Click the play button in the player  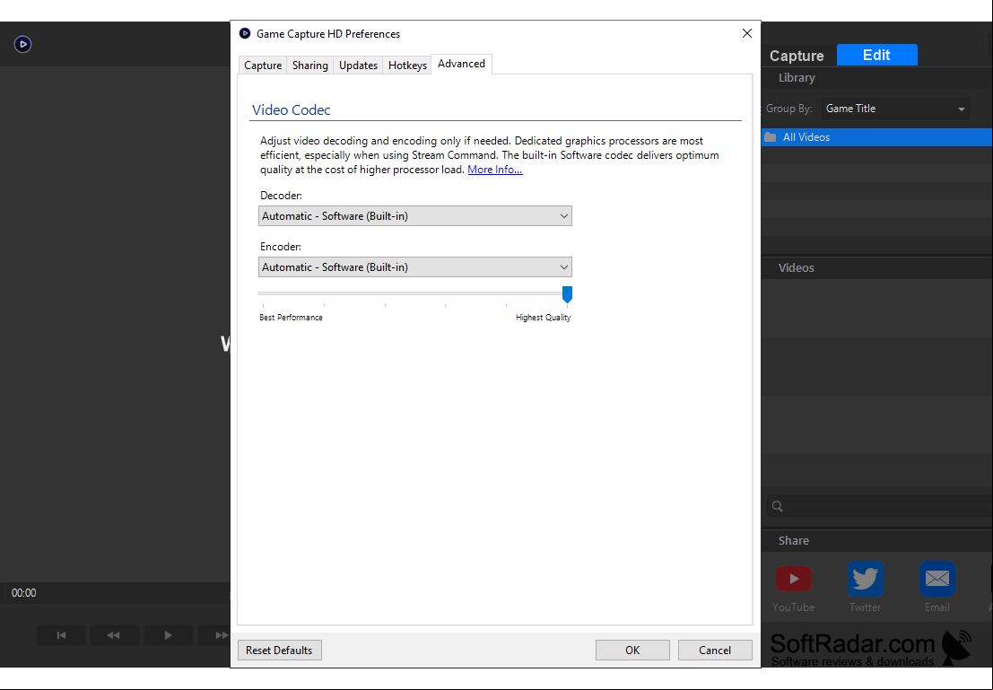point(168,635)
